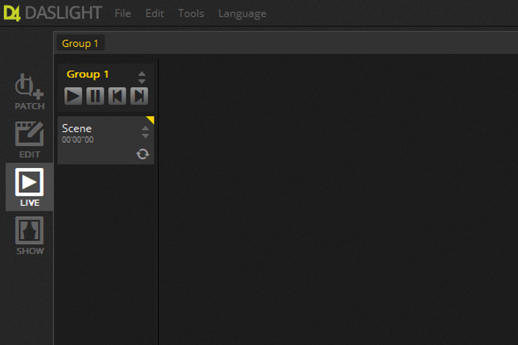Screen dimensions: 518x345
Task: Click the Scene up arrow
Action: click(x=145, y=129)
